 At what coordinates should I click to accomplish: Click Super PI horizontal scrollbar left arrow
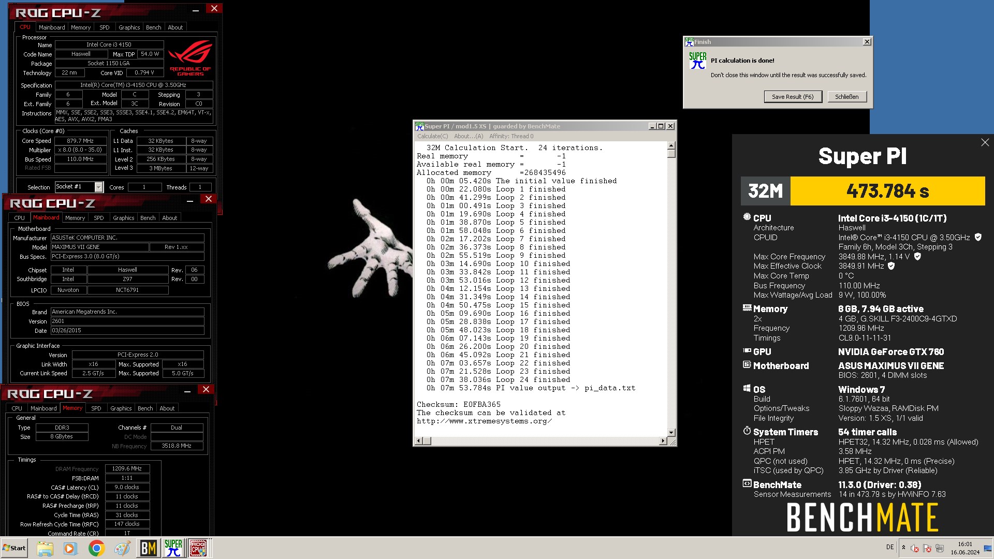[419, 441]
